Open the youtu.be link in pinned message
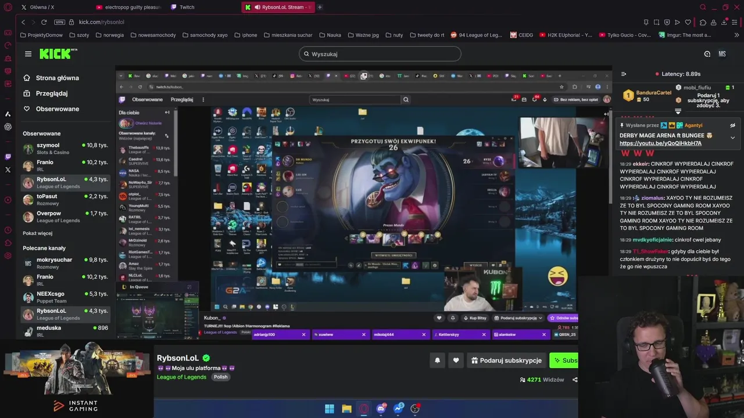The height and width of the screenshot is (418, 744). pos(660,143)
